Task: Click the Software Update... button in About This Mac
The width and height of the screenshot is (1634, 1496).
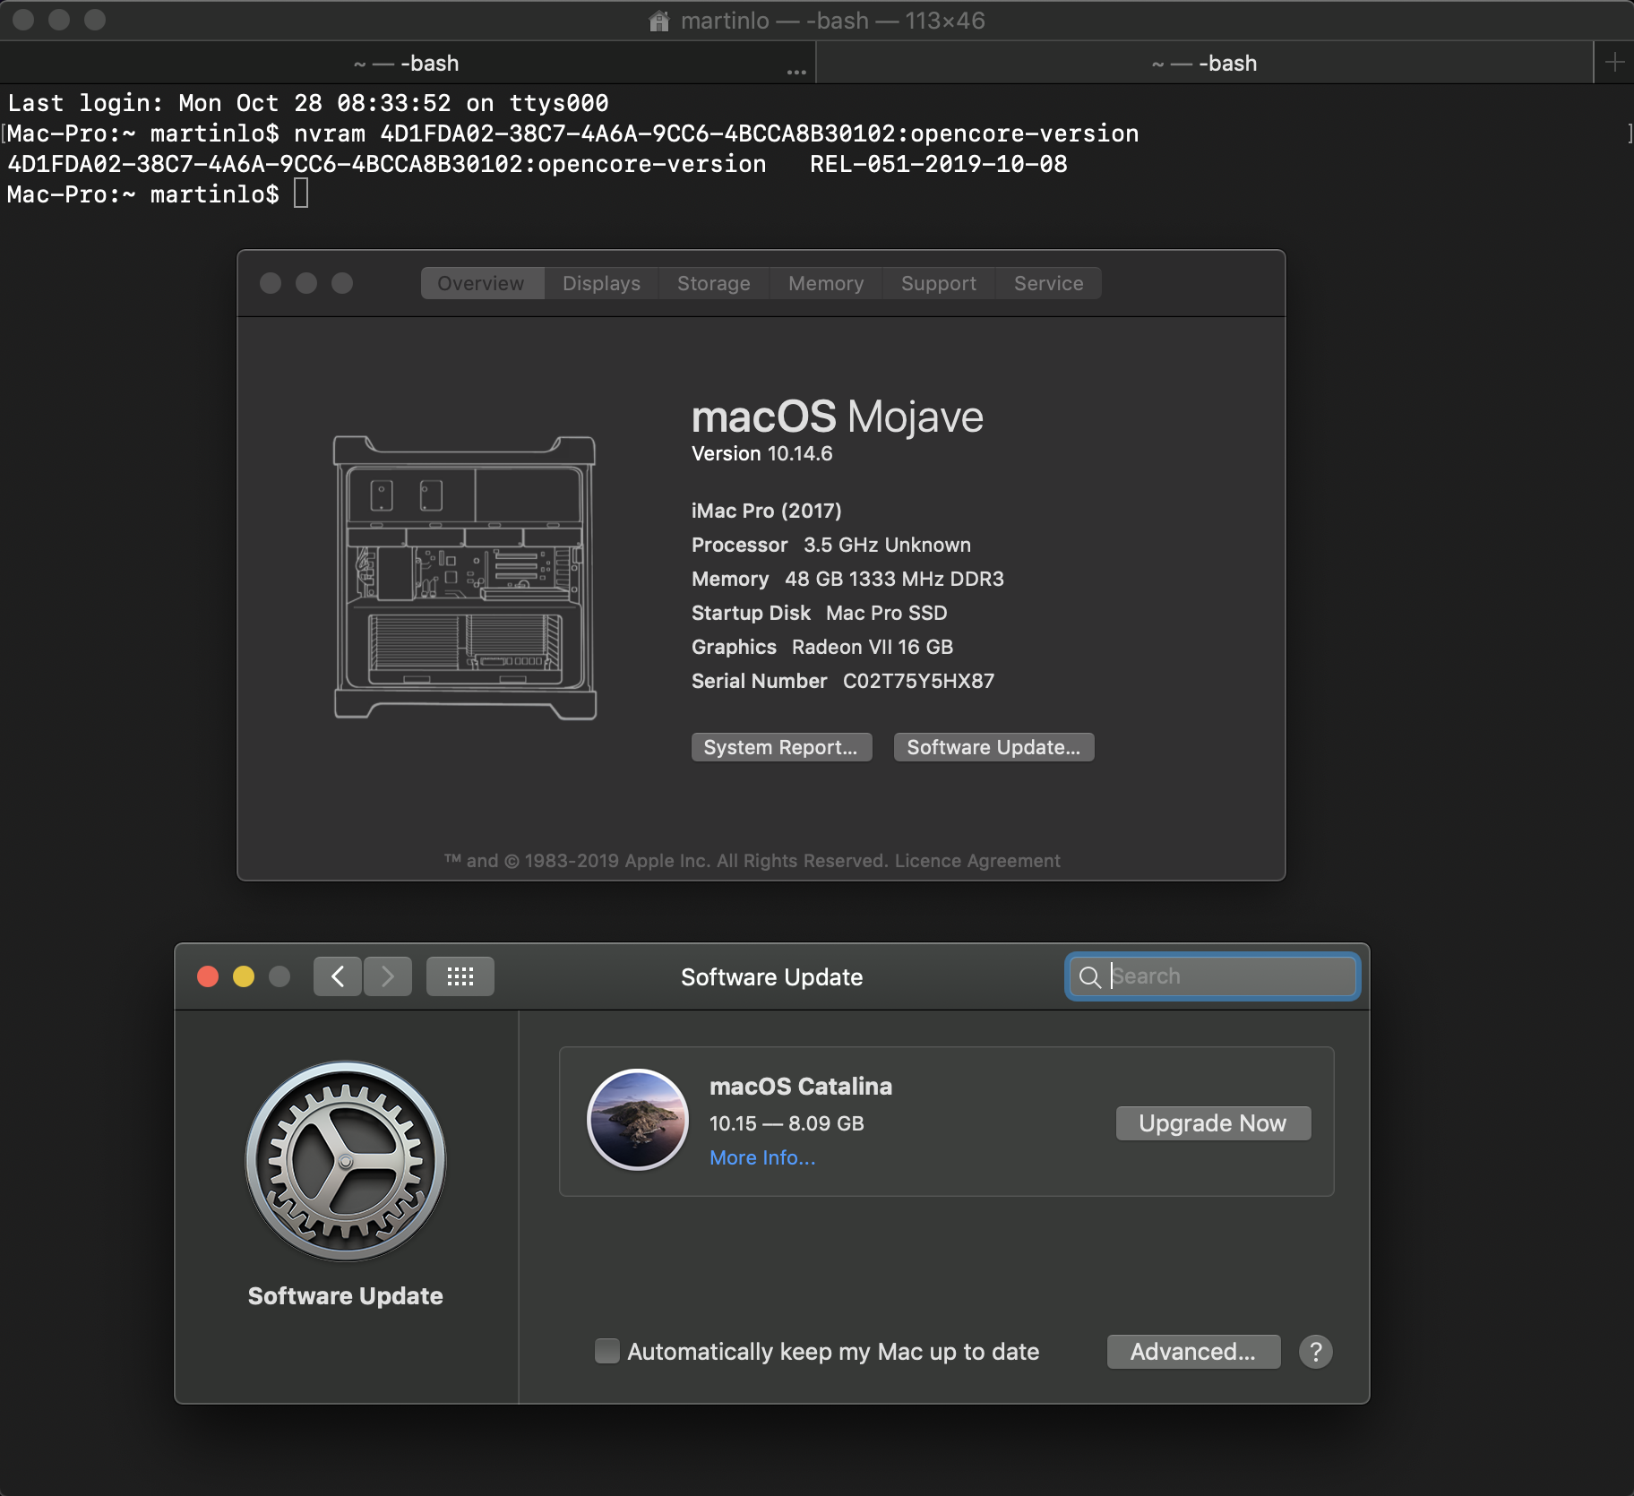Action: (x=993, y=747)
